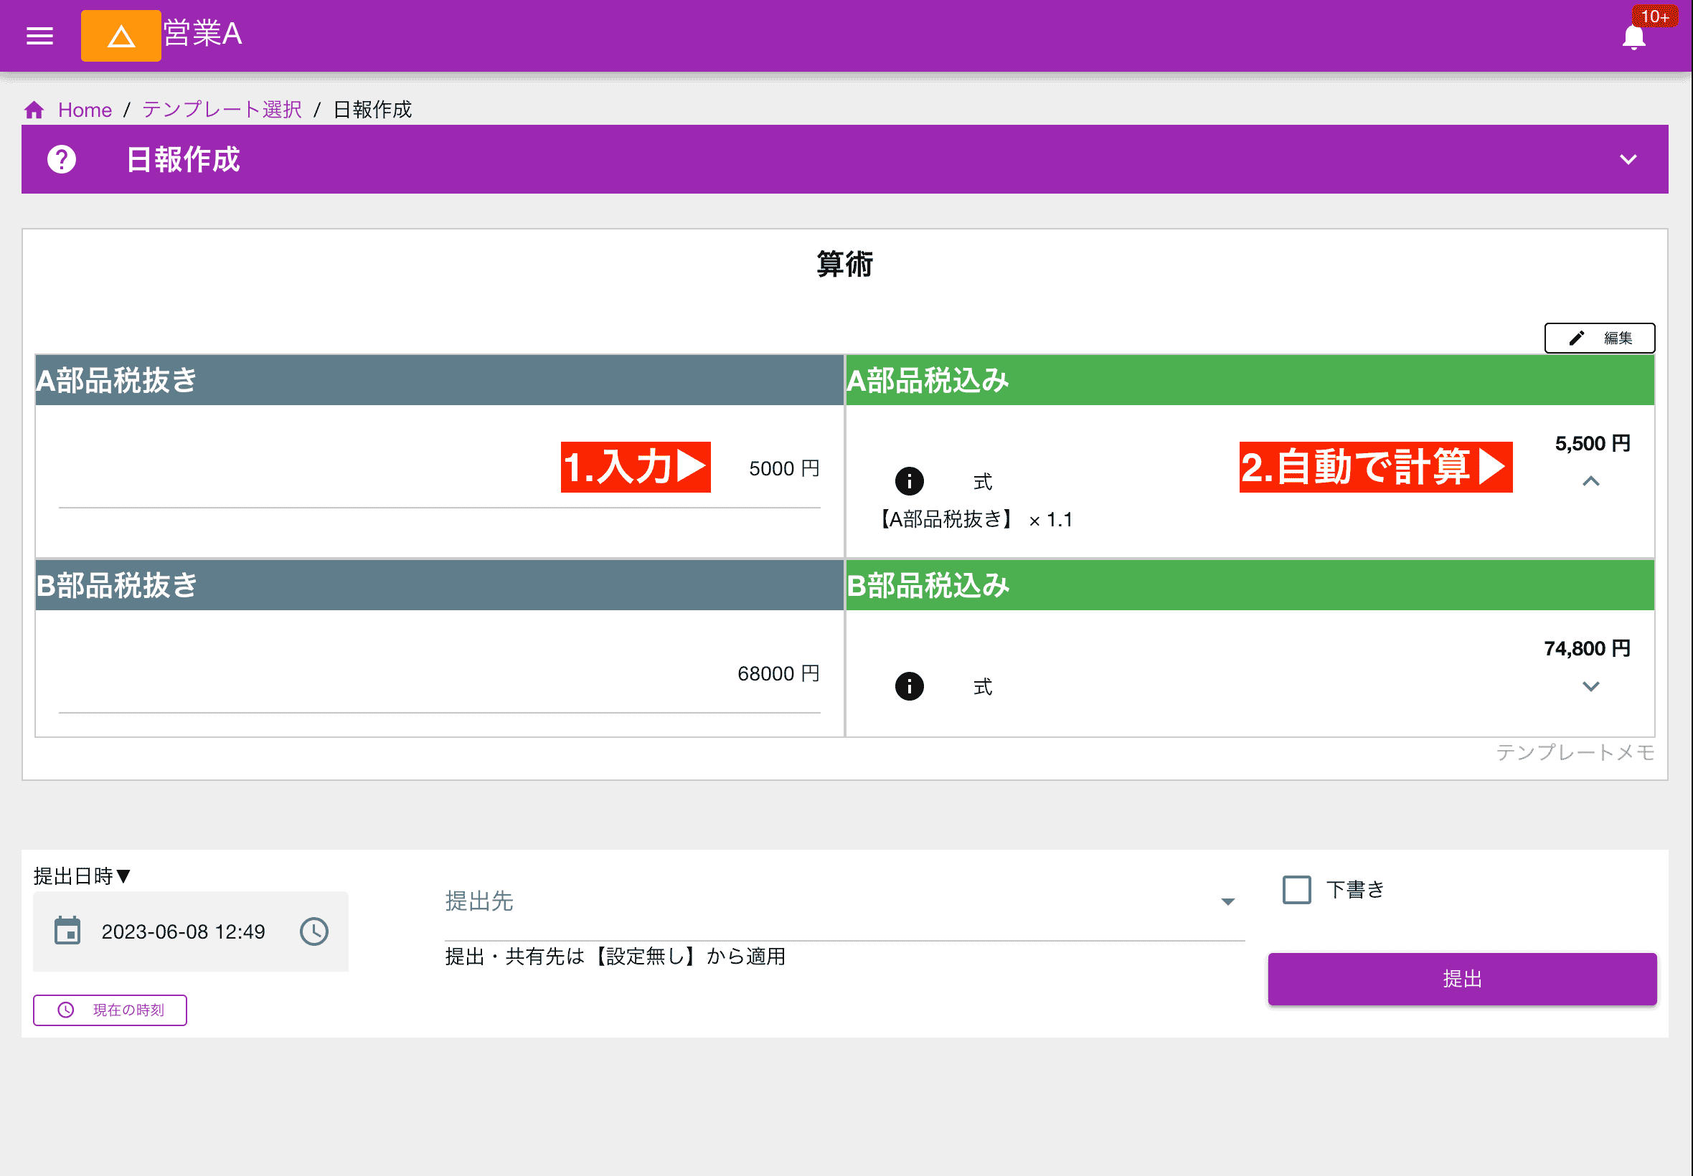Viewport: 1693px width, 1176px height.
Task: Collapse the A部品税込み formula details
Action: 1590,483
